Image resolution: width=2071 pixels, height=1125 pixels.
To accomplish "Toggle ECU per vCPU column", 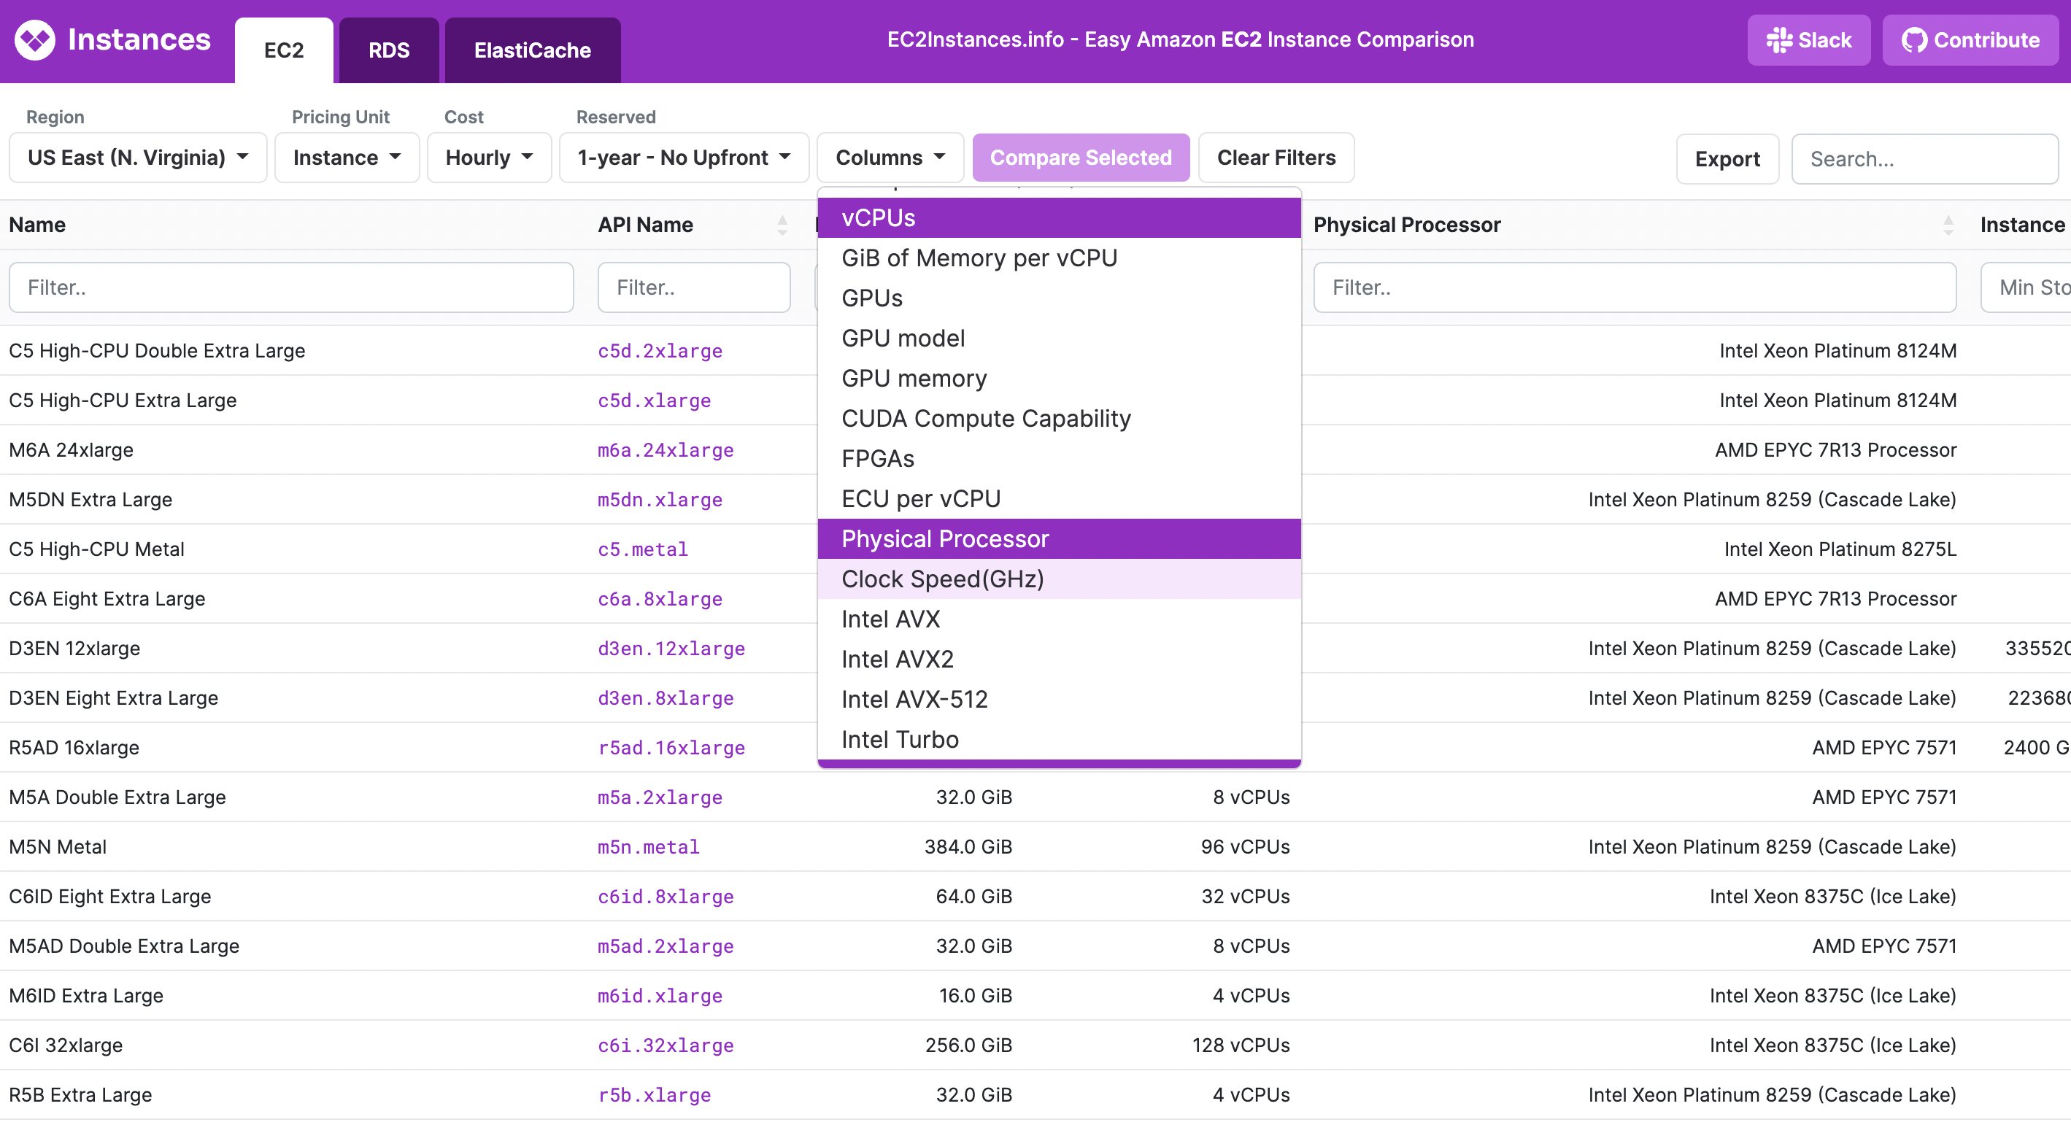I will click(x=1059, y=499).
